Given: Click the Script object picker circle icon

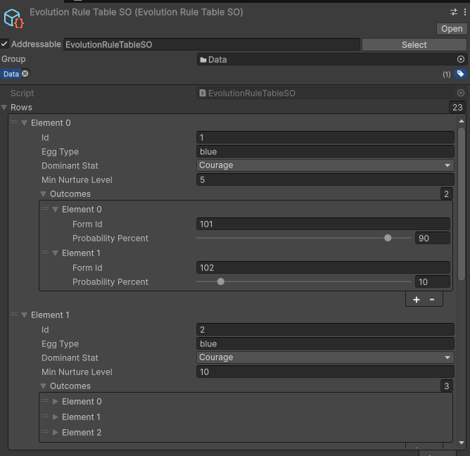Looking at the screenshot, I should [461, 93].
